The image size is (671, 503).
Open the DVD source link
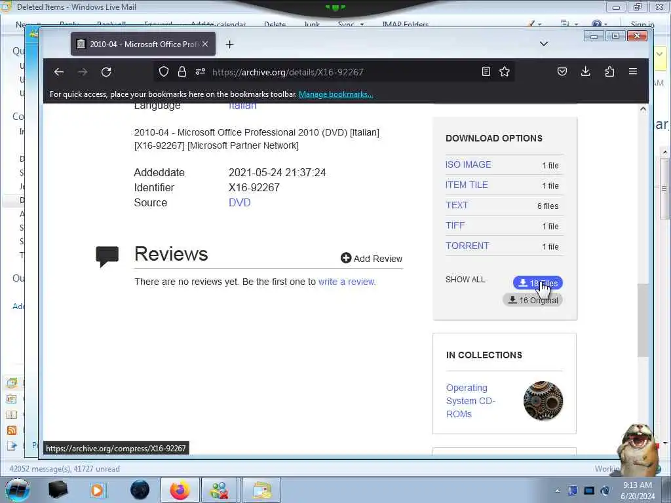pos(240,203)
